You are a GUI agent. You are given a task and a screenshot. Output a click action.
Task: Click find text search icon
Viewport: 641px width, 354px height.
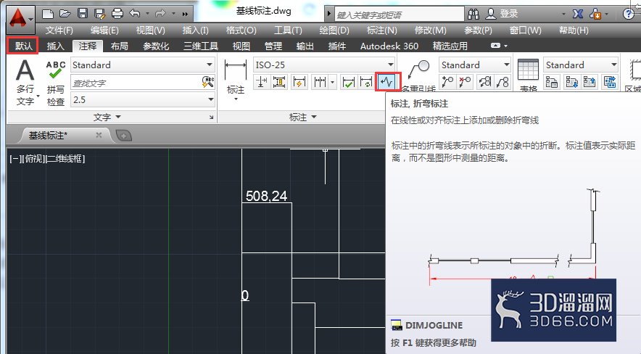click(208, 82)
